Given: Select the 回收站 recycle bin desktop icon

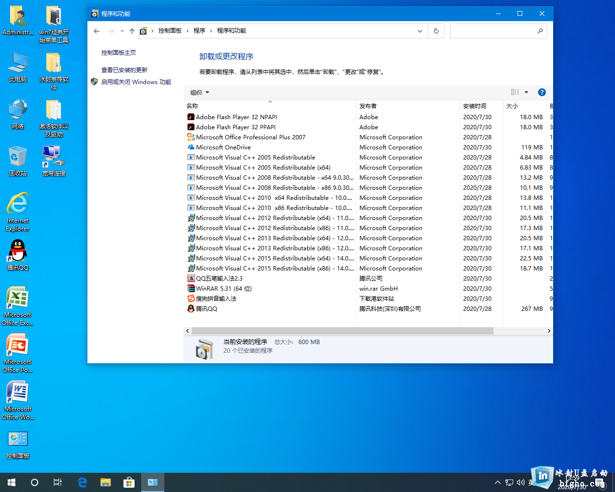Looking at the screenshot, I should (18, 162).
